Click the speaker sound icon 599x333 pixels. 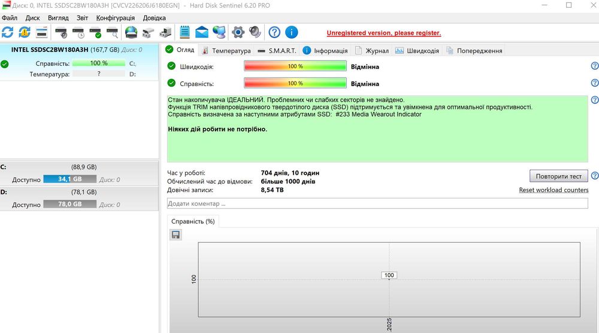click(255, 32)
